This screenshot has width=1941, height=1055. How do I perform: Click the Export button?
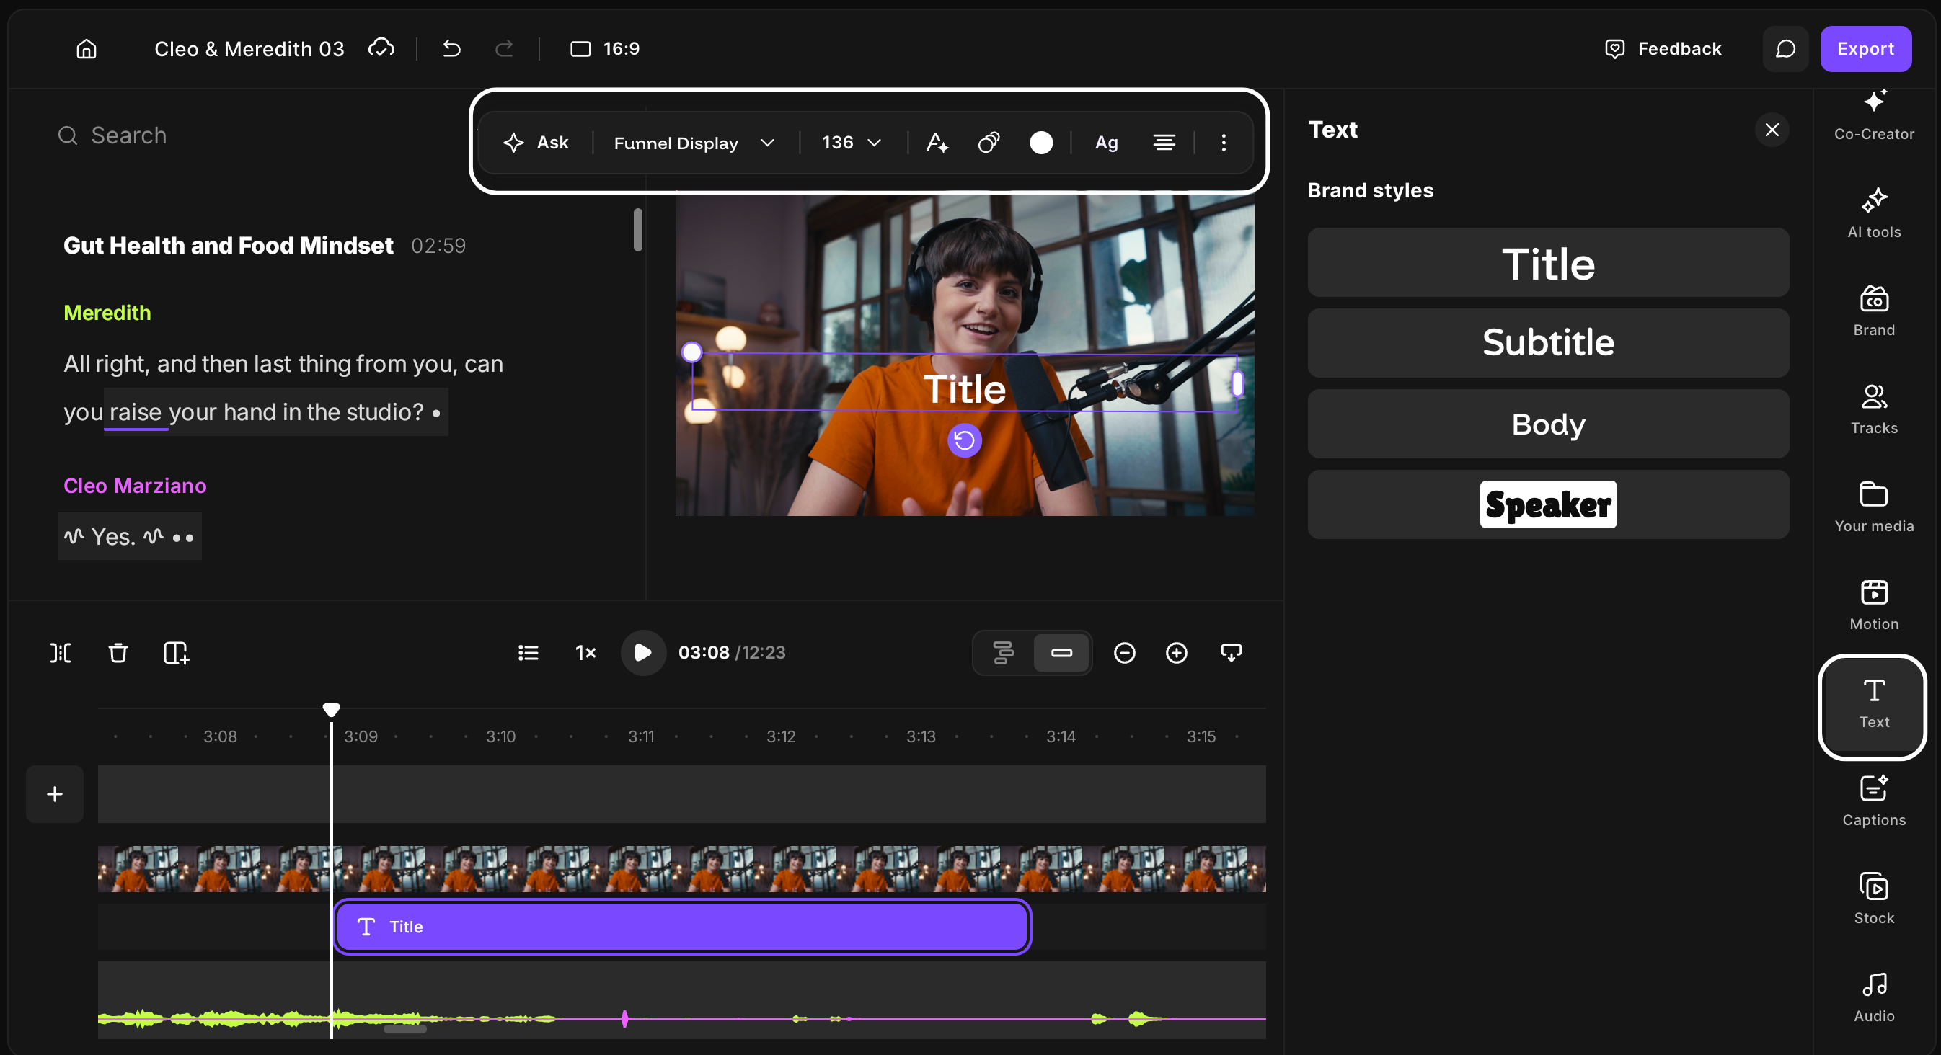pos(1865,49)
